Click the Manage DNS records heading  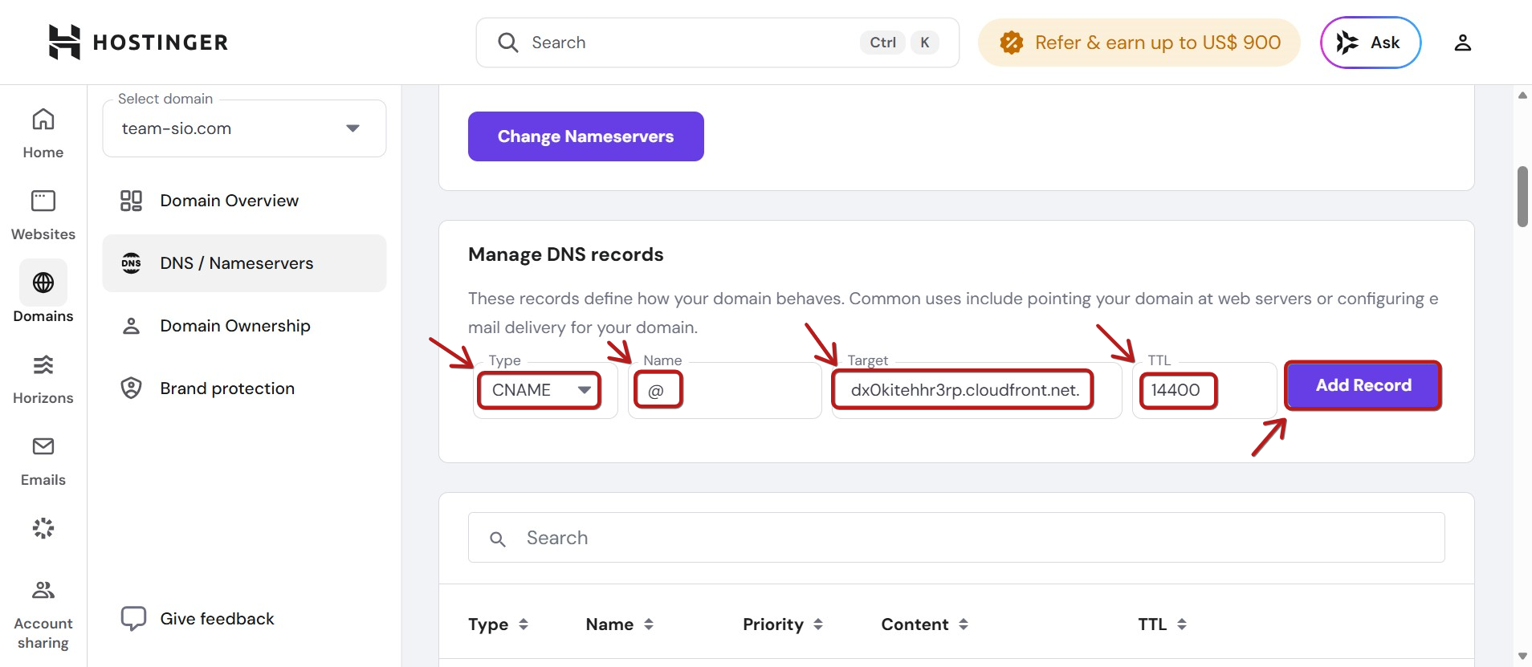pos(566,254)
